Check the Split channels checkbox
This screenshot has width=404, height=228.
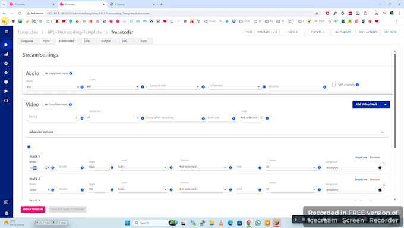[334, 85]
